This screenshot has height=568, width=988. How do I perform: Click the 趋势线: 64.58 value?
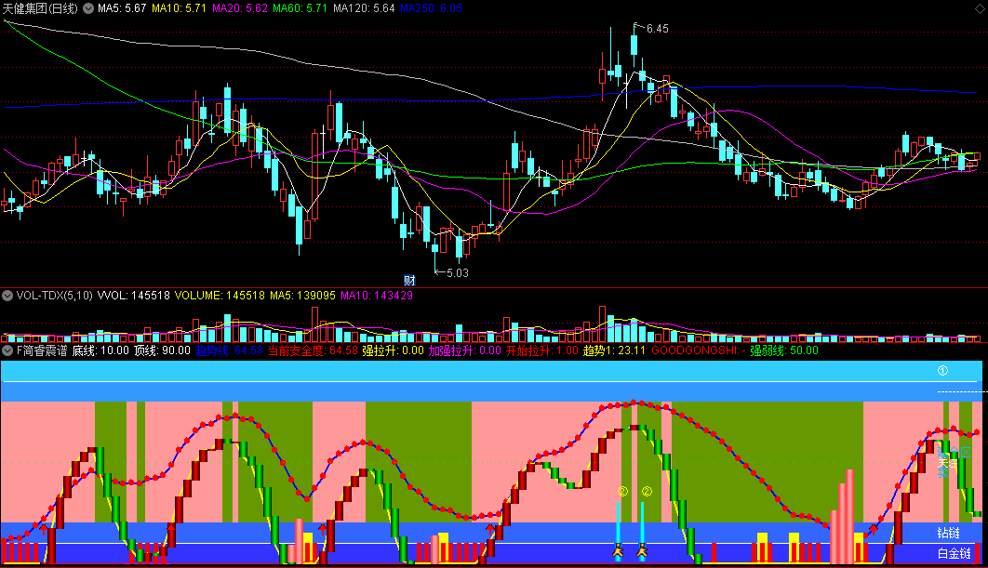[229, 350]
